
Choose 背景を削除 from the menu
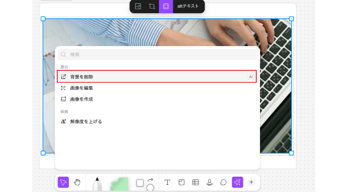(x=157, y=76)
